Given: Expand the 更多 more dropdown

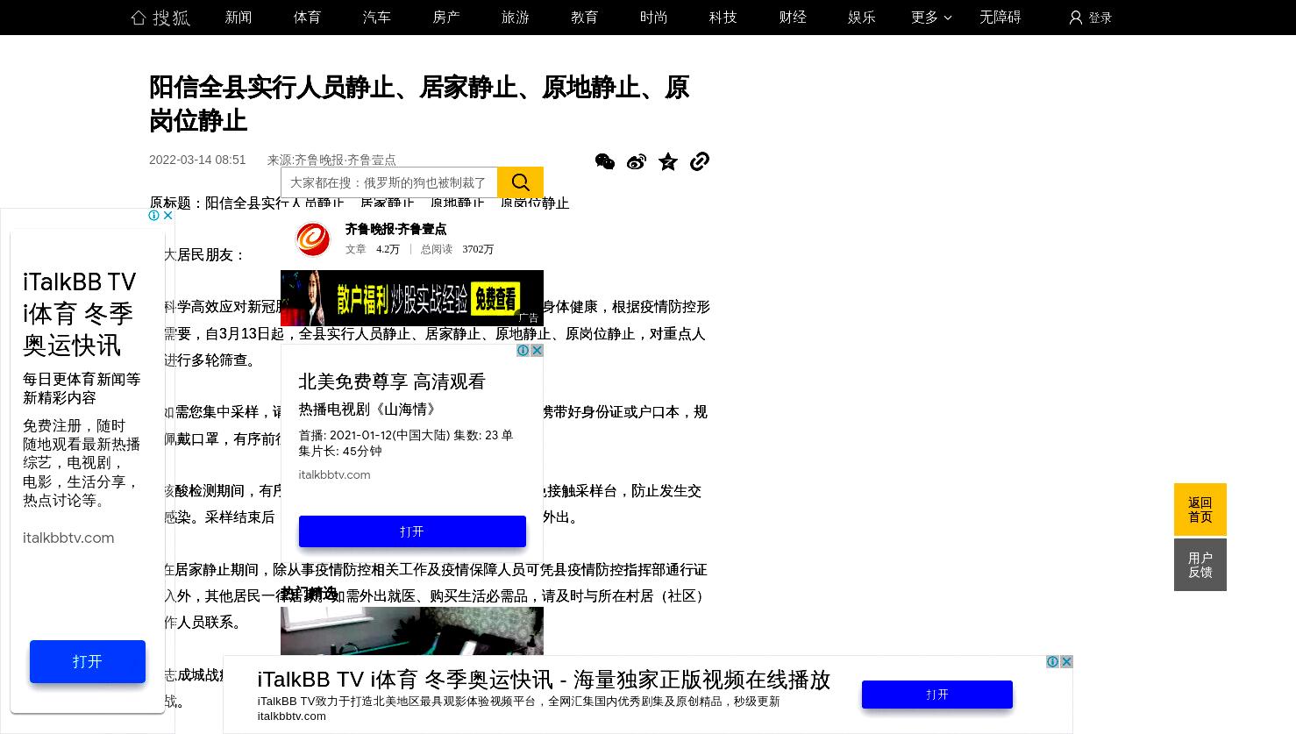Looking at the screenshot, I should (x=931, y=18).
